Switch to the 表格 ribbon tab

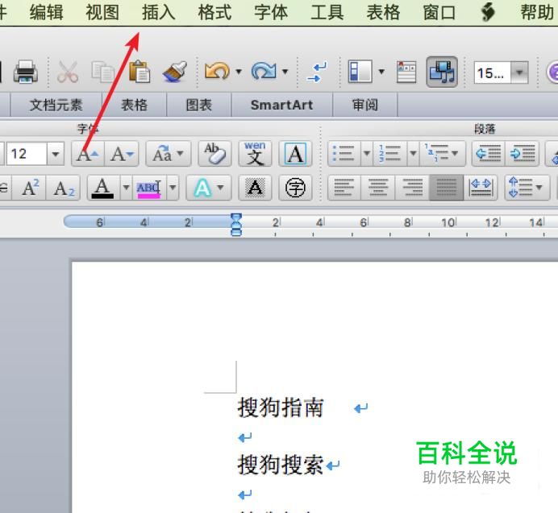pos(134,105)
